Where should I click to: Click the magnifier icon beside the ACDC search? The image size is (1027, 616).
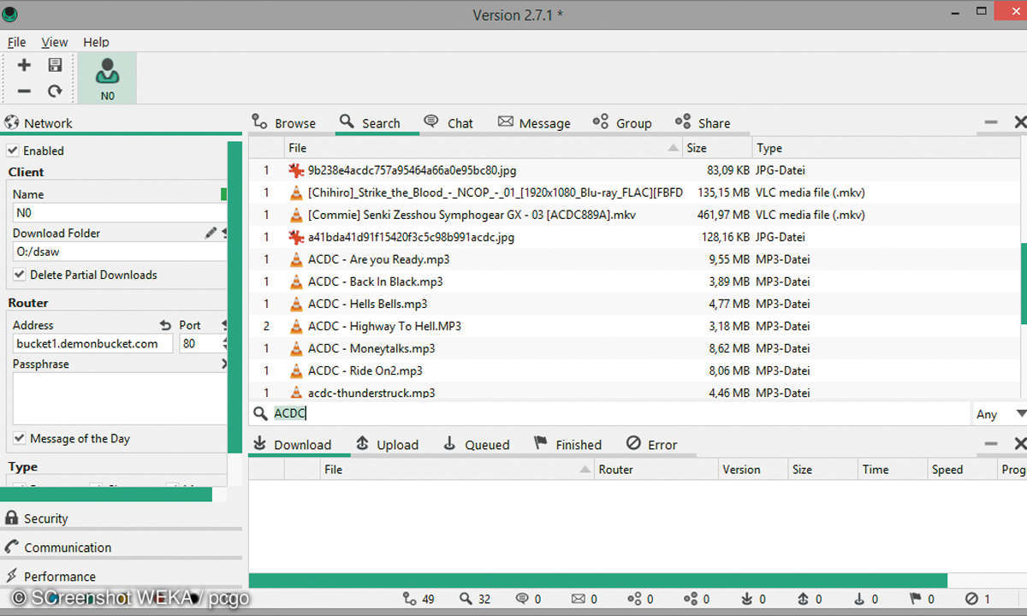pyautogui.click(x=260, y=413)
